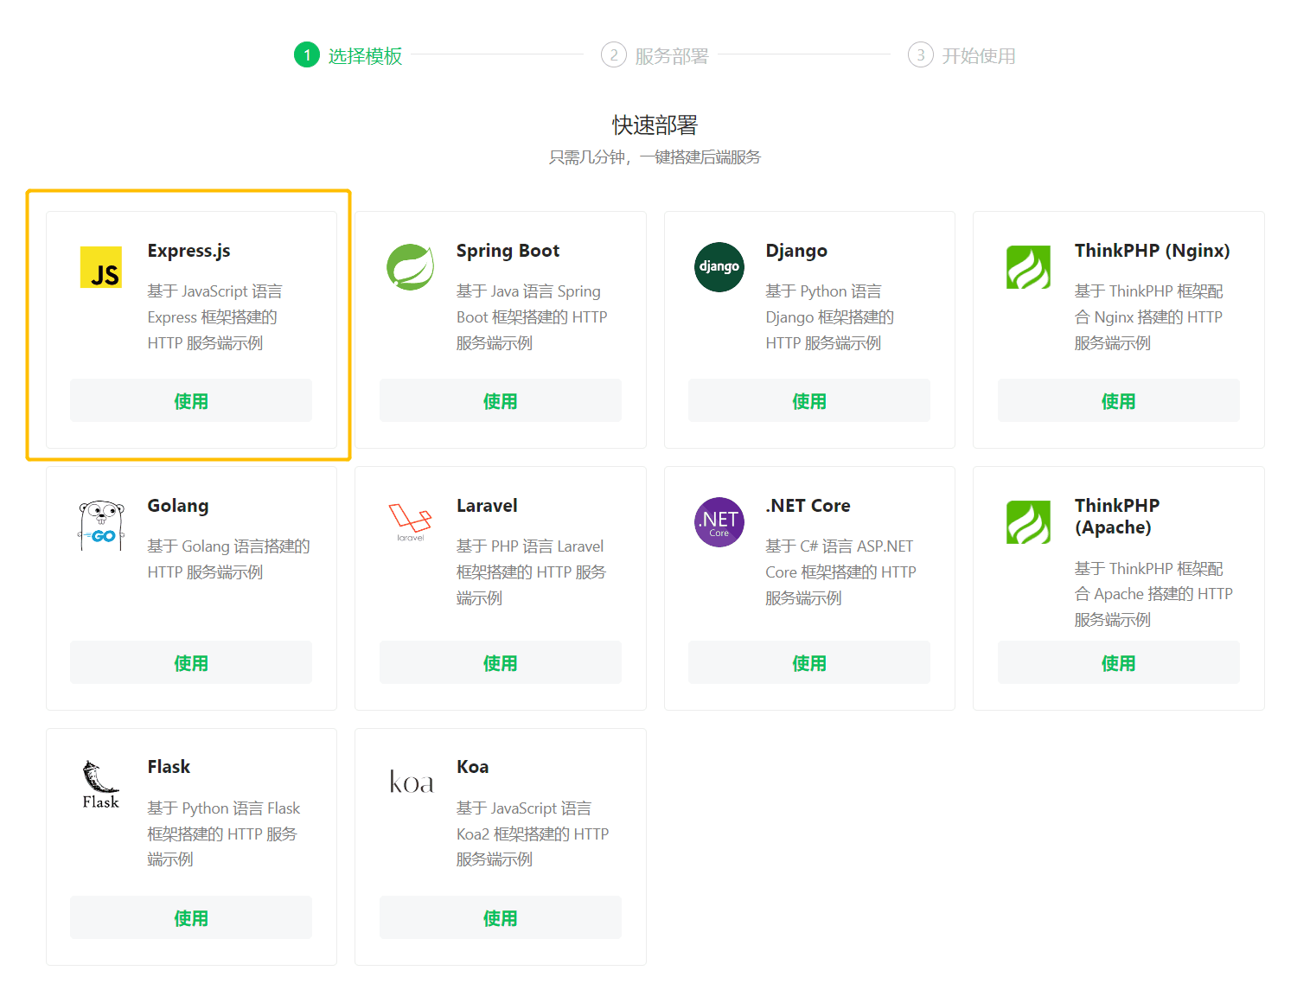The width and height of the screenshot is (1297, 990).
Task: Click step 1 green circle icon
Action: pyautogui.click(x=307, y=55)
